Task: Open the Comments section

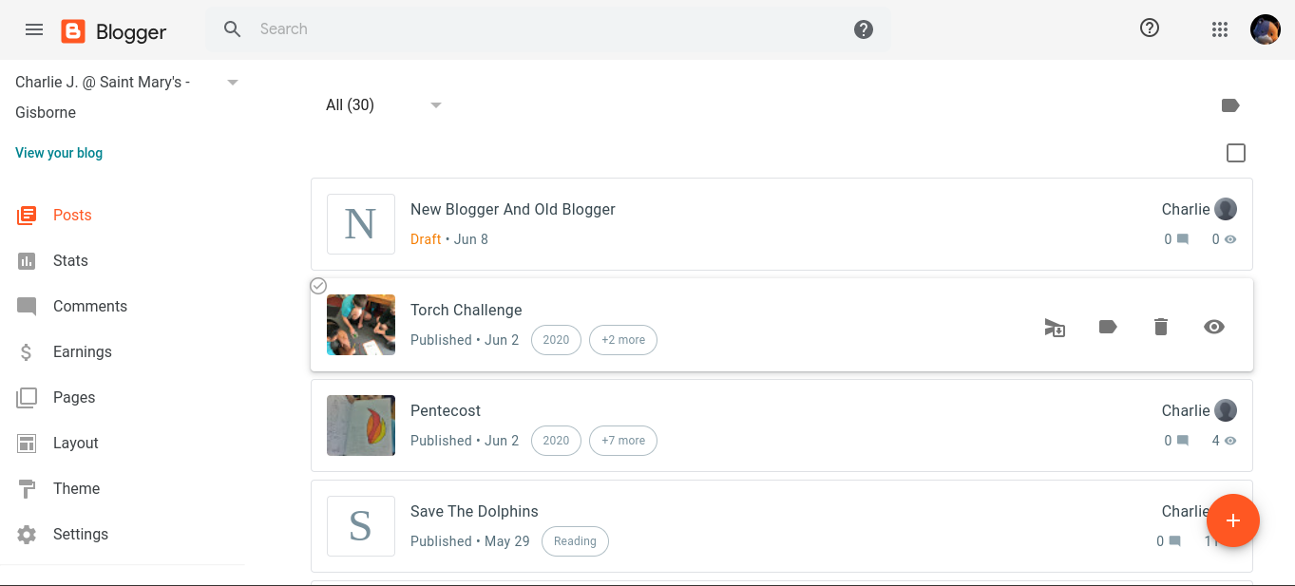Action: tap(89, 307)
